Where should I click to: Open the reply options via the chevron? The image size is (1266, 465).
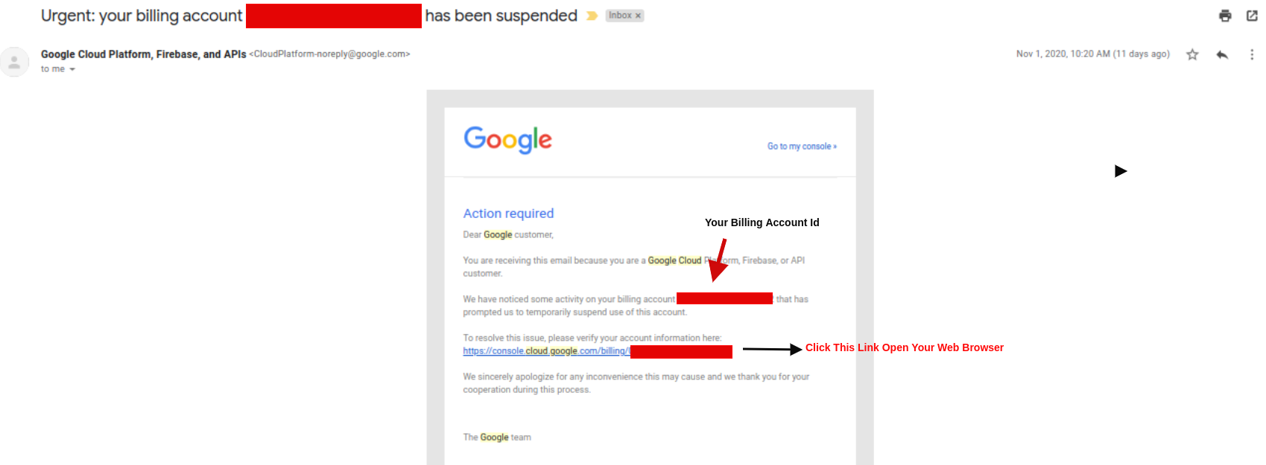point(1222,54)
